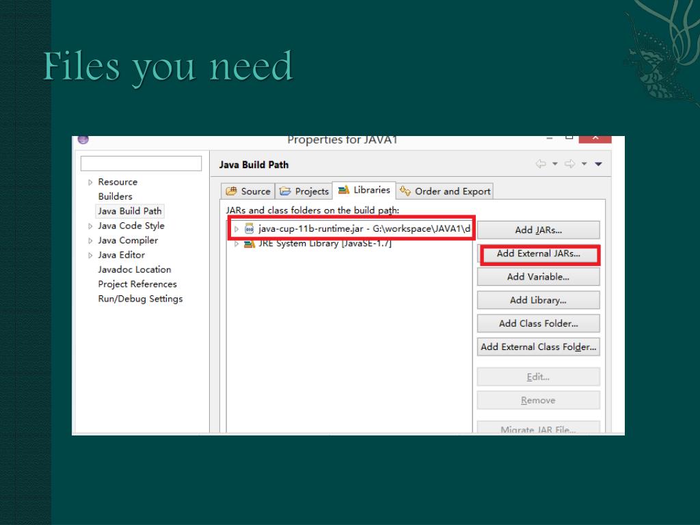Screen dimensions: 700x525
Task: Expand the JRE System Library entry
Action: (237, 244)
